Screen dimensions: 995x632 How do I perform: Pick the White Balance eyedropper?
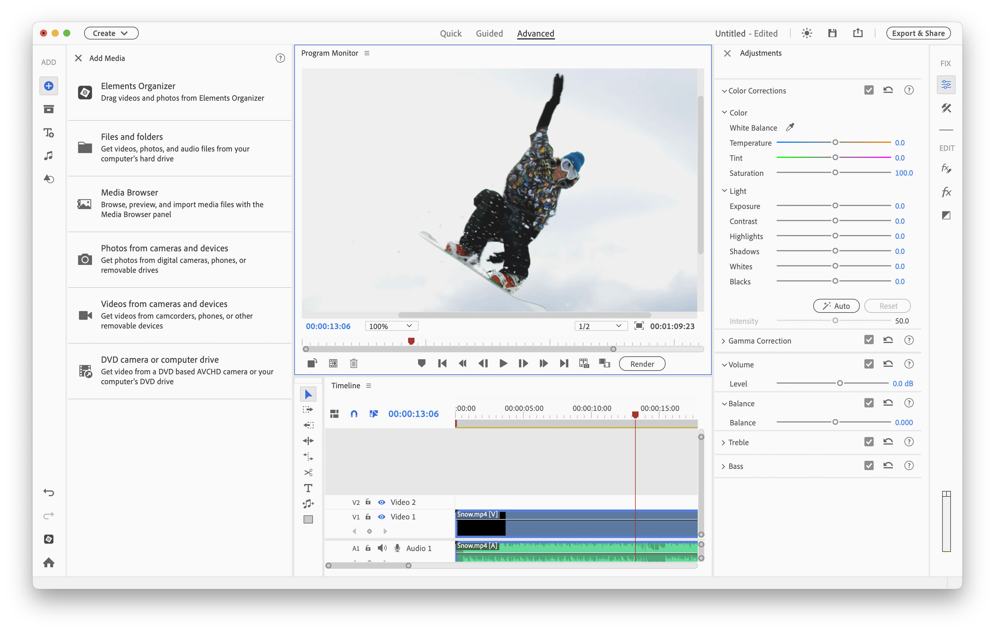point(790,127)
